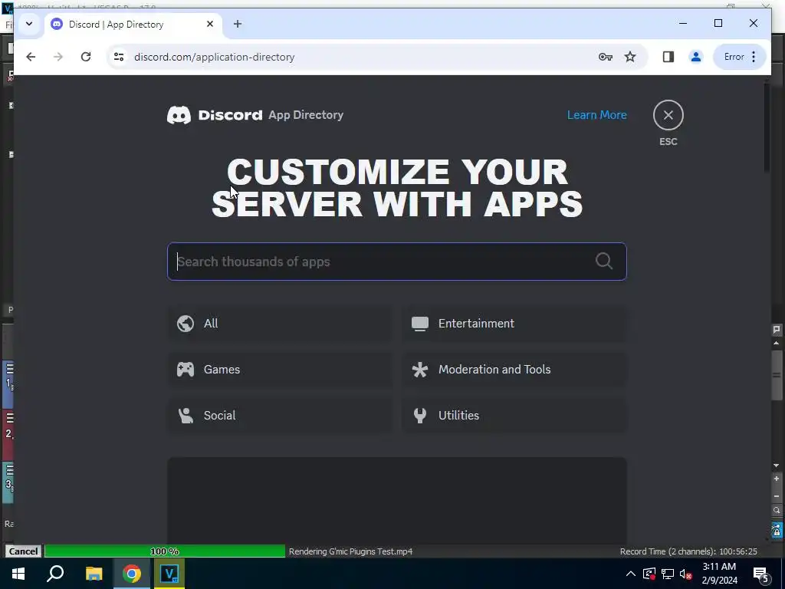Go back in Chrome browser
785x589 pixels.
(x=31, y=57)
